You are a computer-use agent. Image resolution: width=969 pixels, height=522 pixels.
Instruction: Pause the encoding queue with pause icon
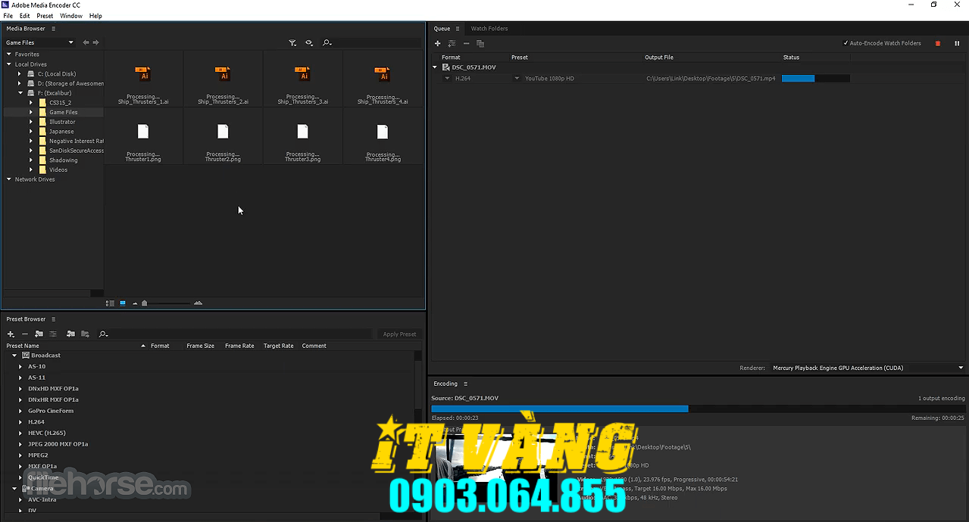click(x=957, y=43)
